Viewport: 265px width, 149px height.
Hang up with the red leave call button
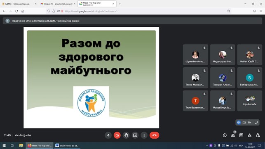point(154,135)
